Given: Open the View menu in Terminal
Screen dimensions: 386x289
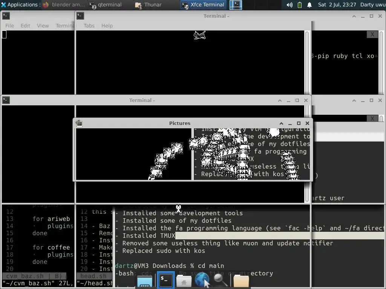Looking at the screenshot, I should (x=43, y=26).
